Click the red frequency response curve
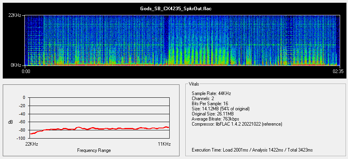 (98, 128)
